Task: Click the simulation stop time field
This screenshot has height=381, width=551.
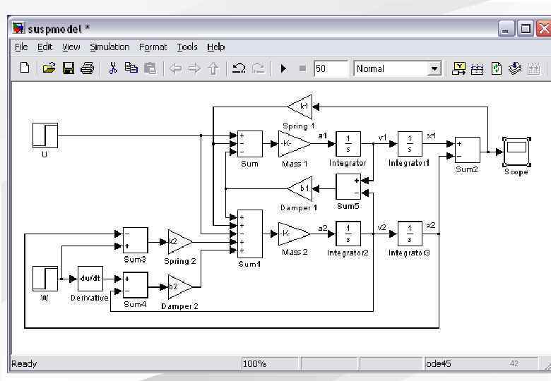Action: 331,68
